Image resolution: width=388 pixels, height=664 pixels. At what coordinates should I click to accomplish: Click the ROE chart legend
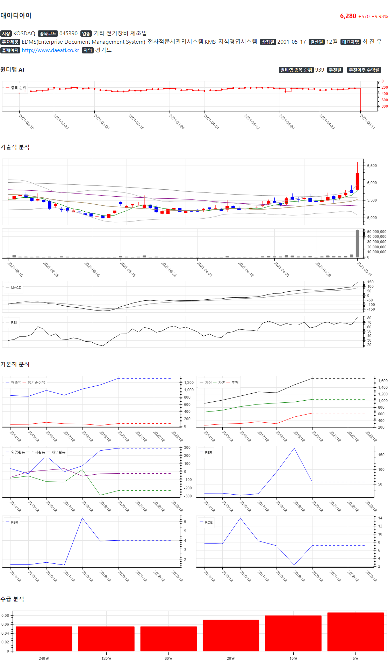(x=206, y=522)
